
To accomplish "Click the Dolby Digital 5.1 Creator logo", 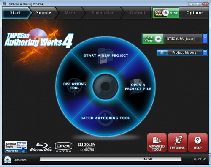I will tap(87, 147).
